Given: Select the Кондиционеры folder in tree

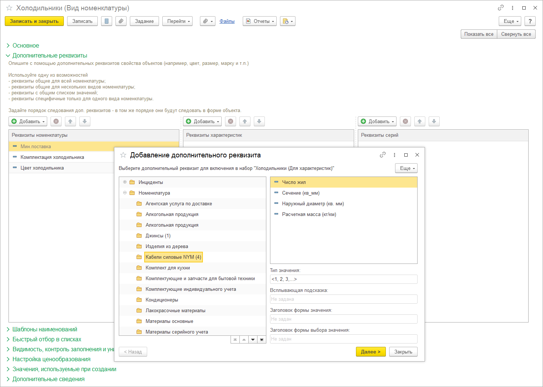Looking at the screenshot, I should coord(162,300).
